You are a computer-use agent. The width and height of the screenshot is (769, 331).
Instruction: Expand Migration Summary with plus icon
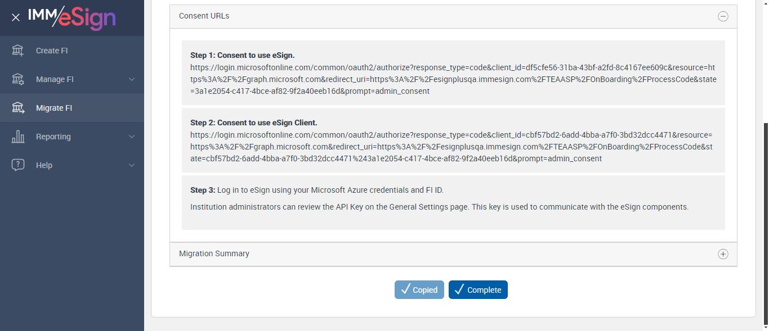coord(723,254)
